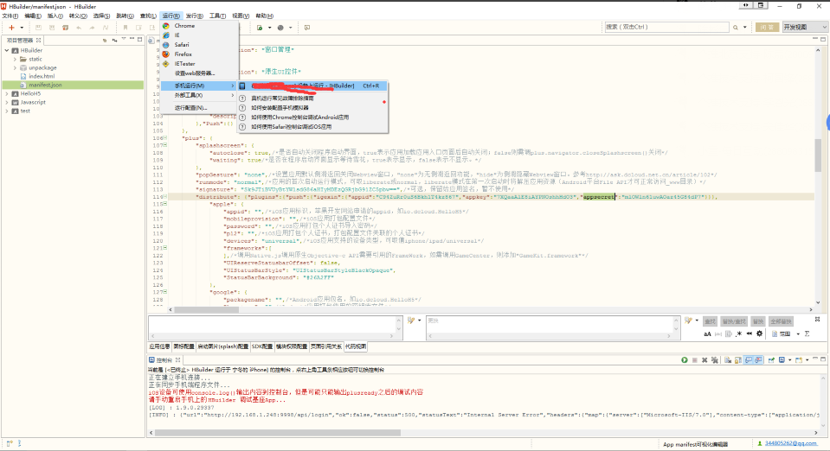Image resolution: width=830 pixels, height=451 pixels.
Task: Switch to 代码视图 tab
Action: [x=355, y=346]
